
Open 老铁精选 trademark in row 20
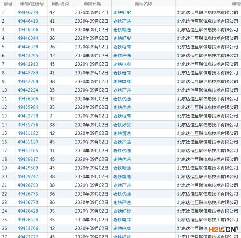pyautogui.click(x=122, y=176)
